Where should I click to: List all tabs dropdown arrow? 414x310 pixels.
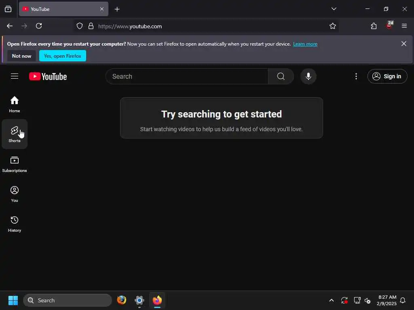pyautogui.click(x=334, y=9)
